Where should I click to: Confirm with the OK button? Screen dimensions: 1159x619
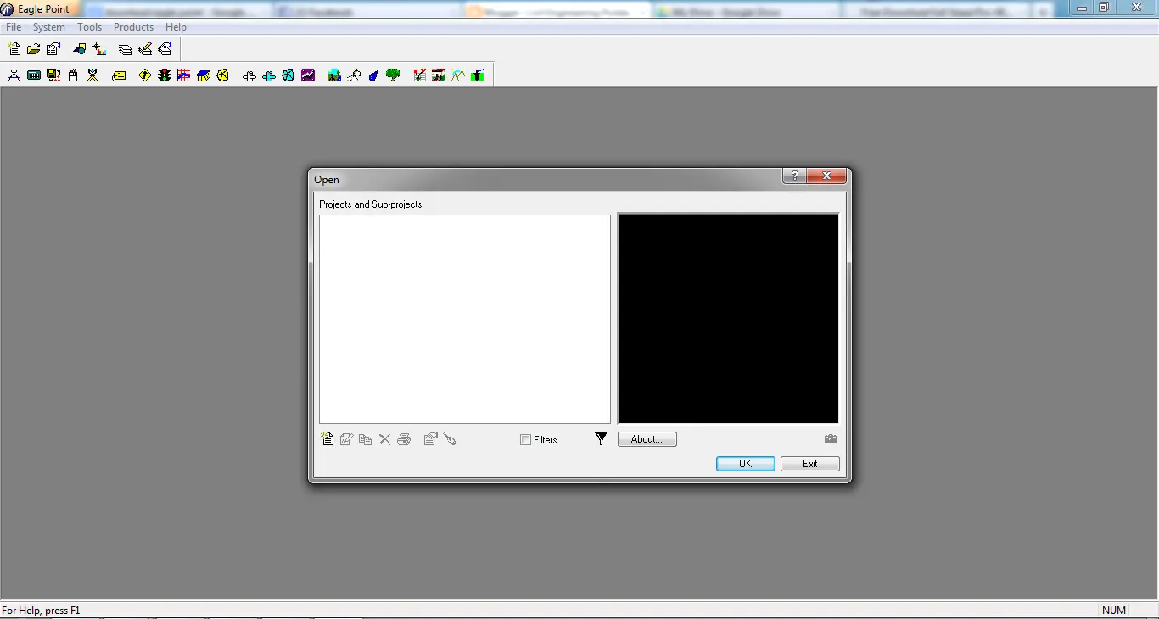coord(746,464)
